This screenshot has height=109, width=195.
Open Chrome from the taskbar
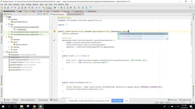(x=34, y=106)
